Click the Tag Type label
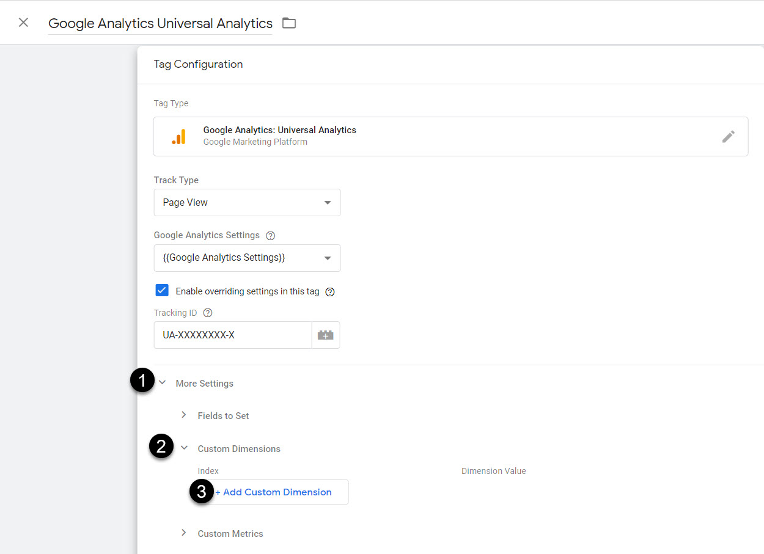This screenshot has width=764, height=554. click(171, 103)
